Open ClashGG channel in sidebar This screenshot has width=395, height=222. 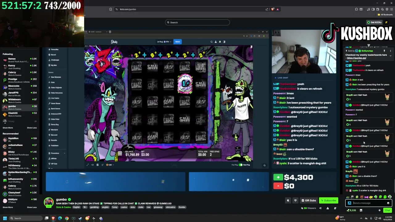[20, 114]
